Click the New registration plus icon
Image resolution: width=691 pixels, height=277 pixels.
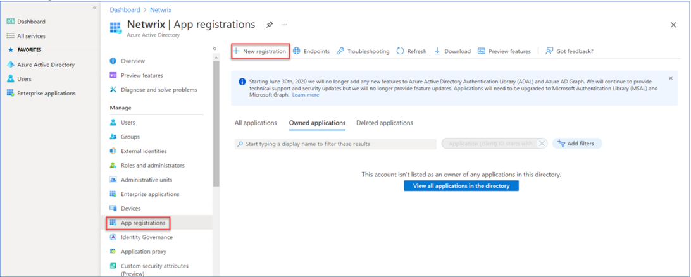[236, 51]
